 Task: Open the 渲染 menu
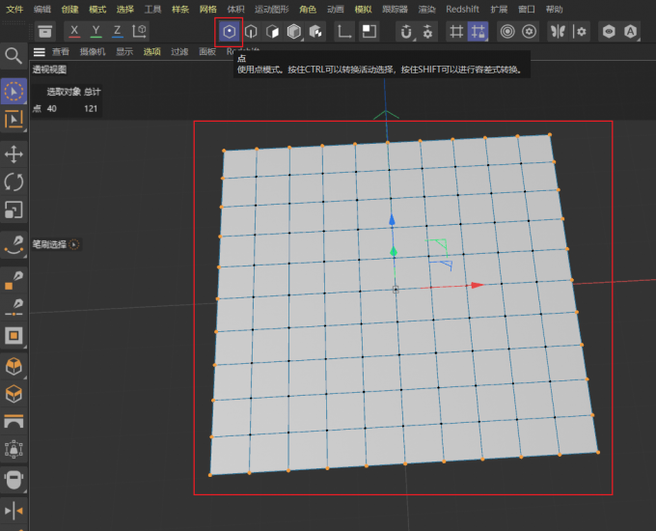[427, 10]
